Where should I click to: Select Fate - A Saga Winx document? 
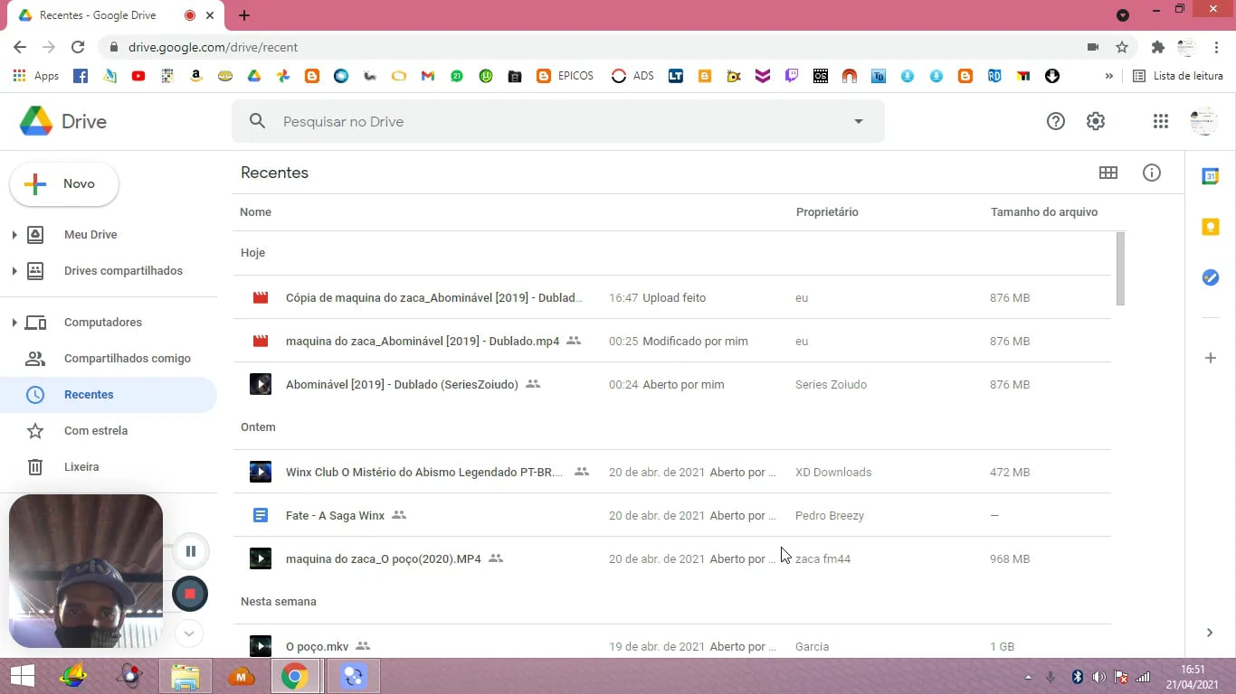671,515
